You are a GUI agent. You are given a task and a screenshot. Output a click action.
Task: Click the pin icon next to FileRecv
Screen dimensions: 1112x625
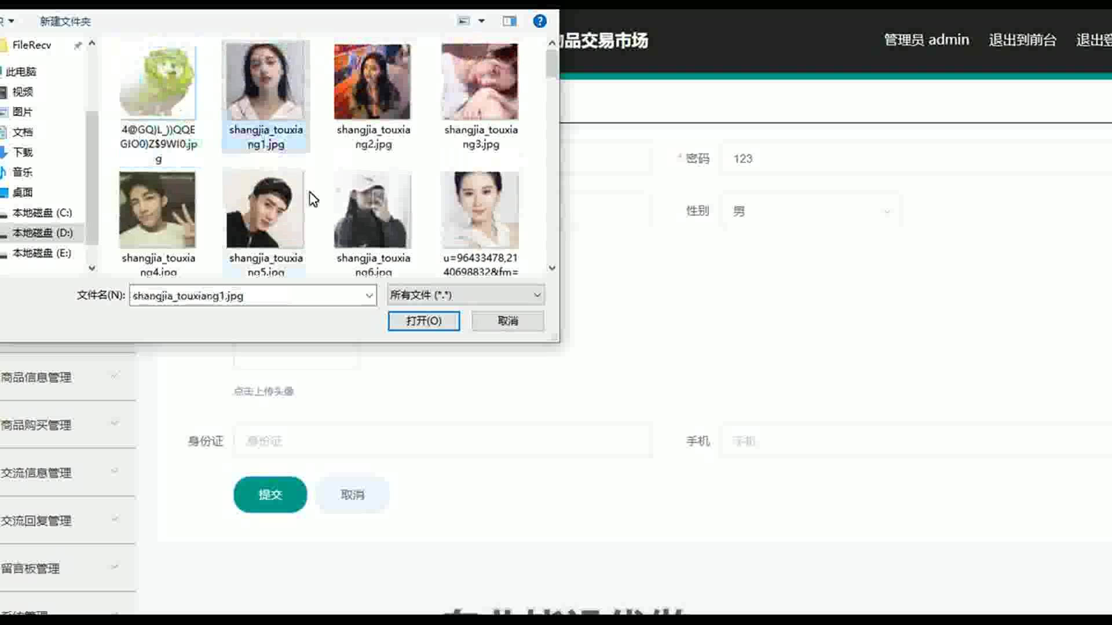(x=78, y=45)
